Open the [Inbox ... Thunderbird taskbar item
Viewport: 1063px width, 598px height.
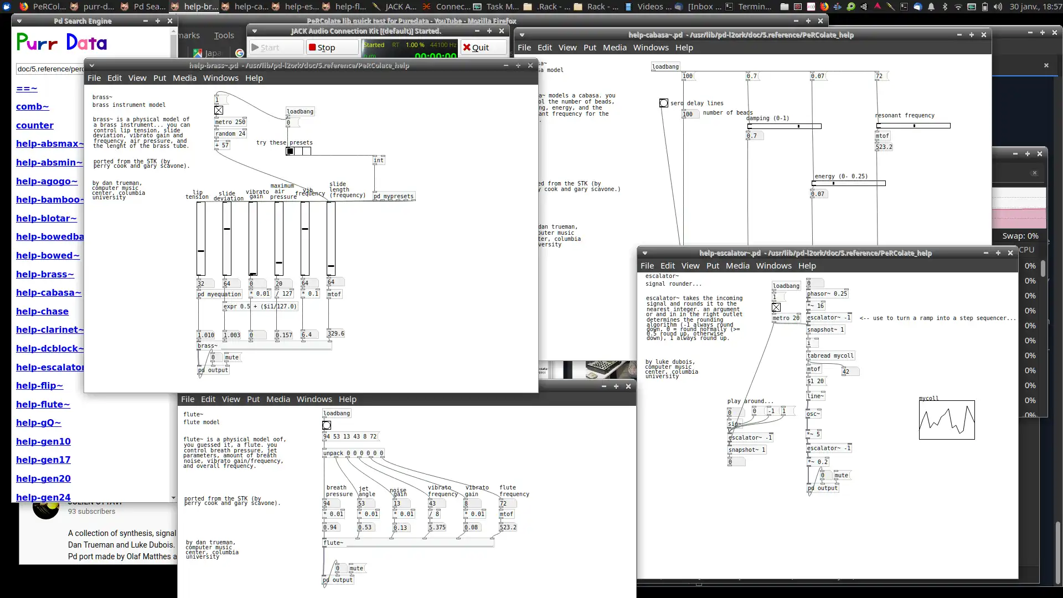(699, 7)
